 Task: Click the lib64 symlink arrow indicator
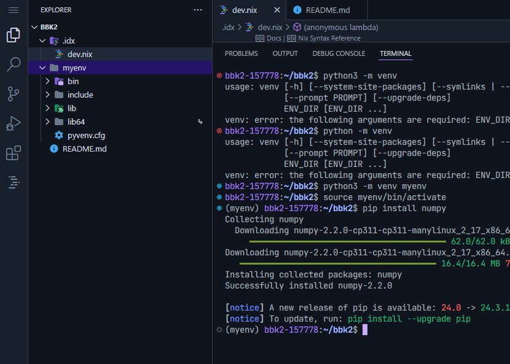pos(200,122)
